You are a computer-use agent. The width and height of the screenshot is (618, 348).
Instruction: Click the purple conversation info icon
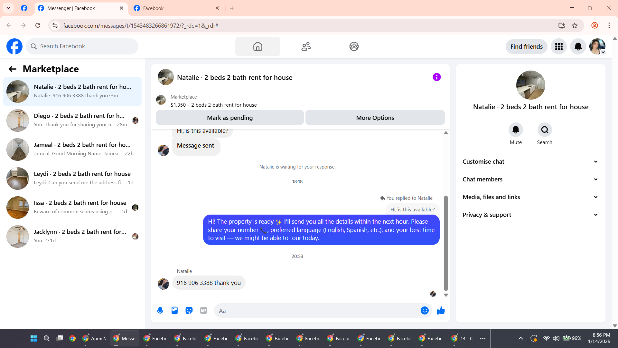tap(436, 77)
